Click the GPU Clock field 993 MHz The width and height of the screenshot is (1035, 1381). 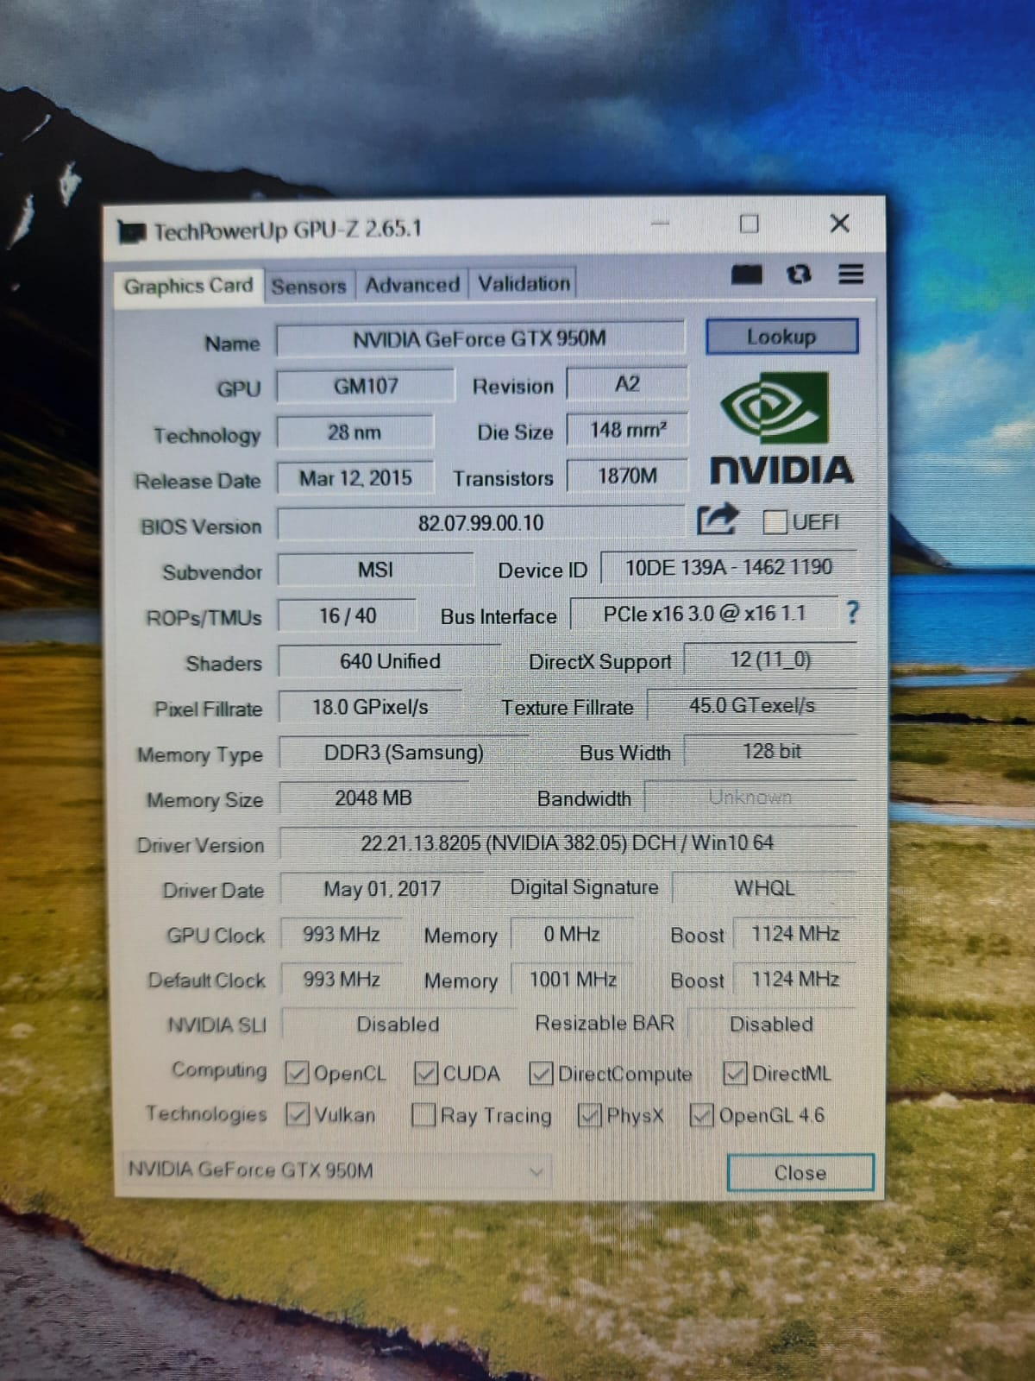pyautogui.click(x=342, y=934)
